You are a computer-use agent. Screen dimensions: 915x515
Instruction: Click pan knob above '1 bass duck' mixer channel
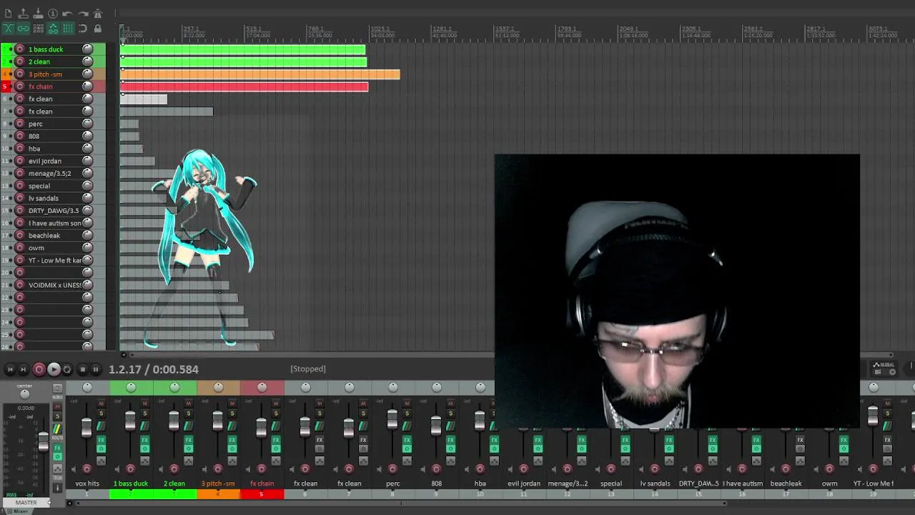131,387
